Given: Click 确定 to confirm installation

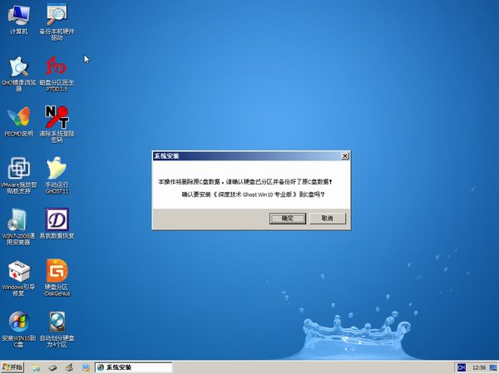Looking at the screenshot, I should pyautogui.click(x=288, y=218).
